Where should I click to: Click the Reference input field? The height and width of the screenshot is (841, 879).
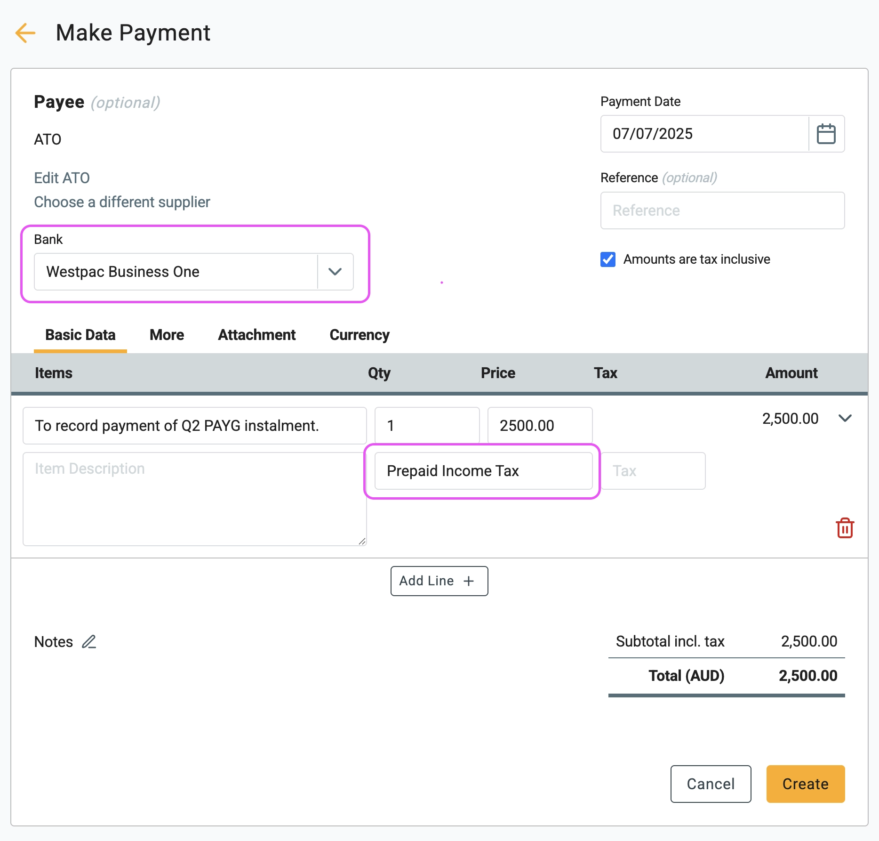(x=722, y=210)
